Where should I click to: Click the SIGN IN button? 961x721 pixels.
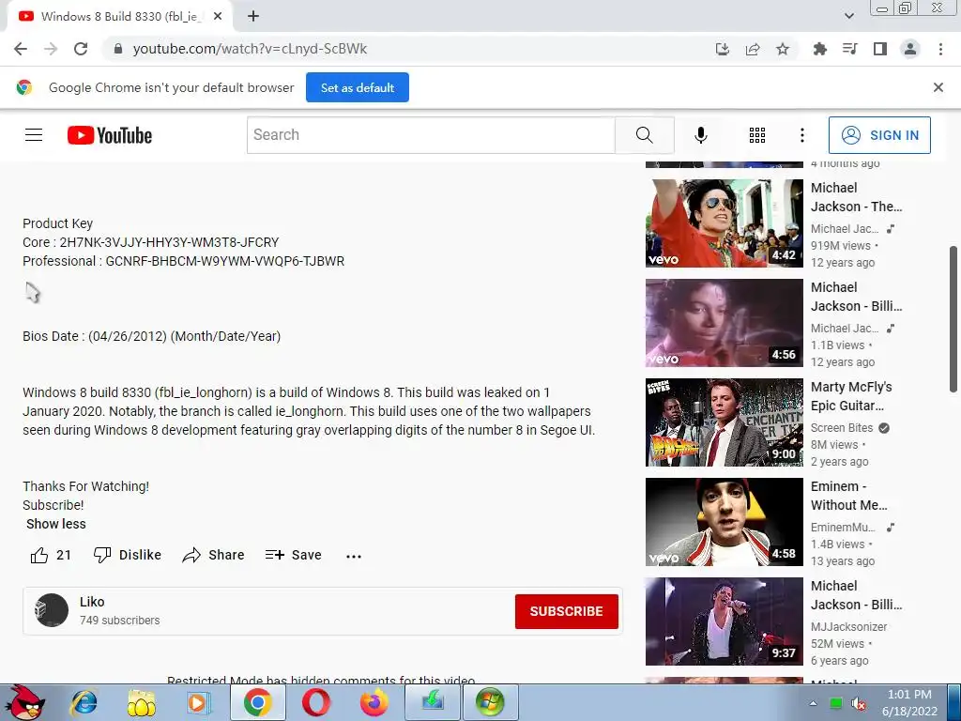click(879, 135)
